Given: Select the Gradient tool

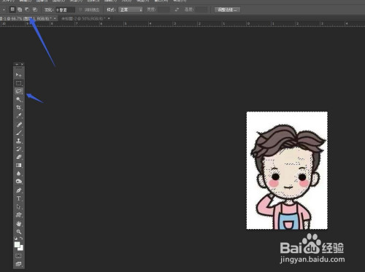Looking at the screenshot, I should (x=18, y=166).
